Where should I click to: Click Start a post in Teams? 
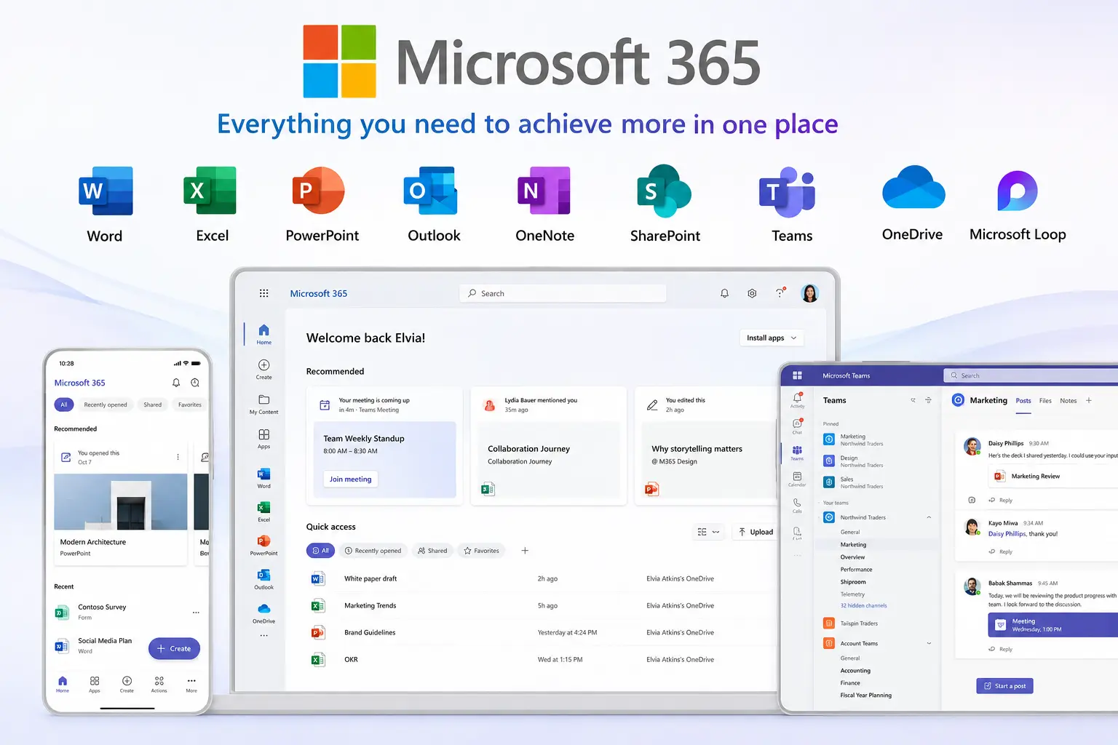tap(1004, 686)
